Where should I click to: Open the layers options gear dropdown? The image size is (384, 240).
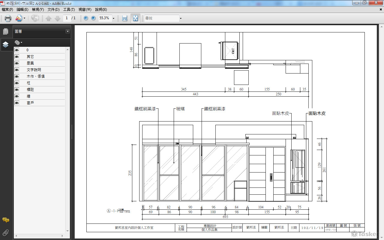coord(18,43)
